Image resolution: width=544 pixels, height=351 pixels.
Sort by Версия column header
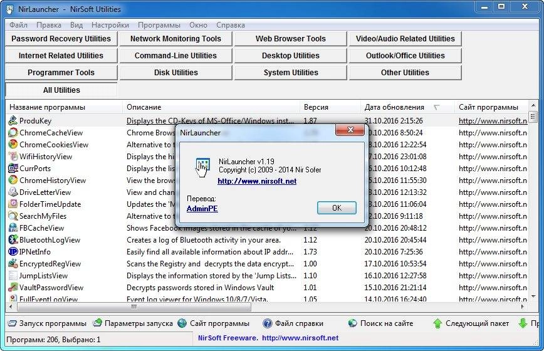coord(330,107)
